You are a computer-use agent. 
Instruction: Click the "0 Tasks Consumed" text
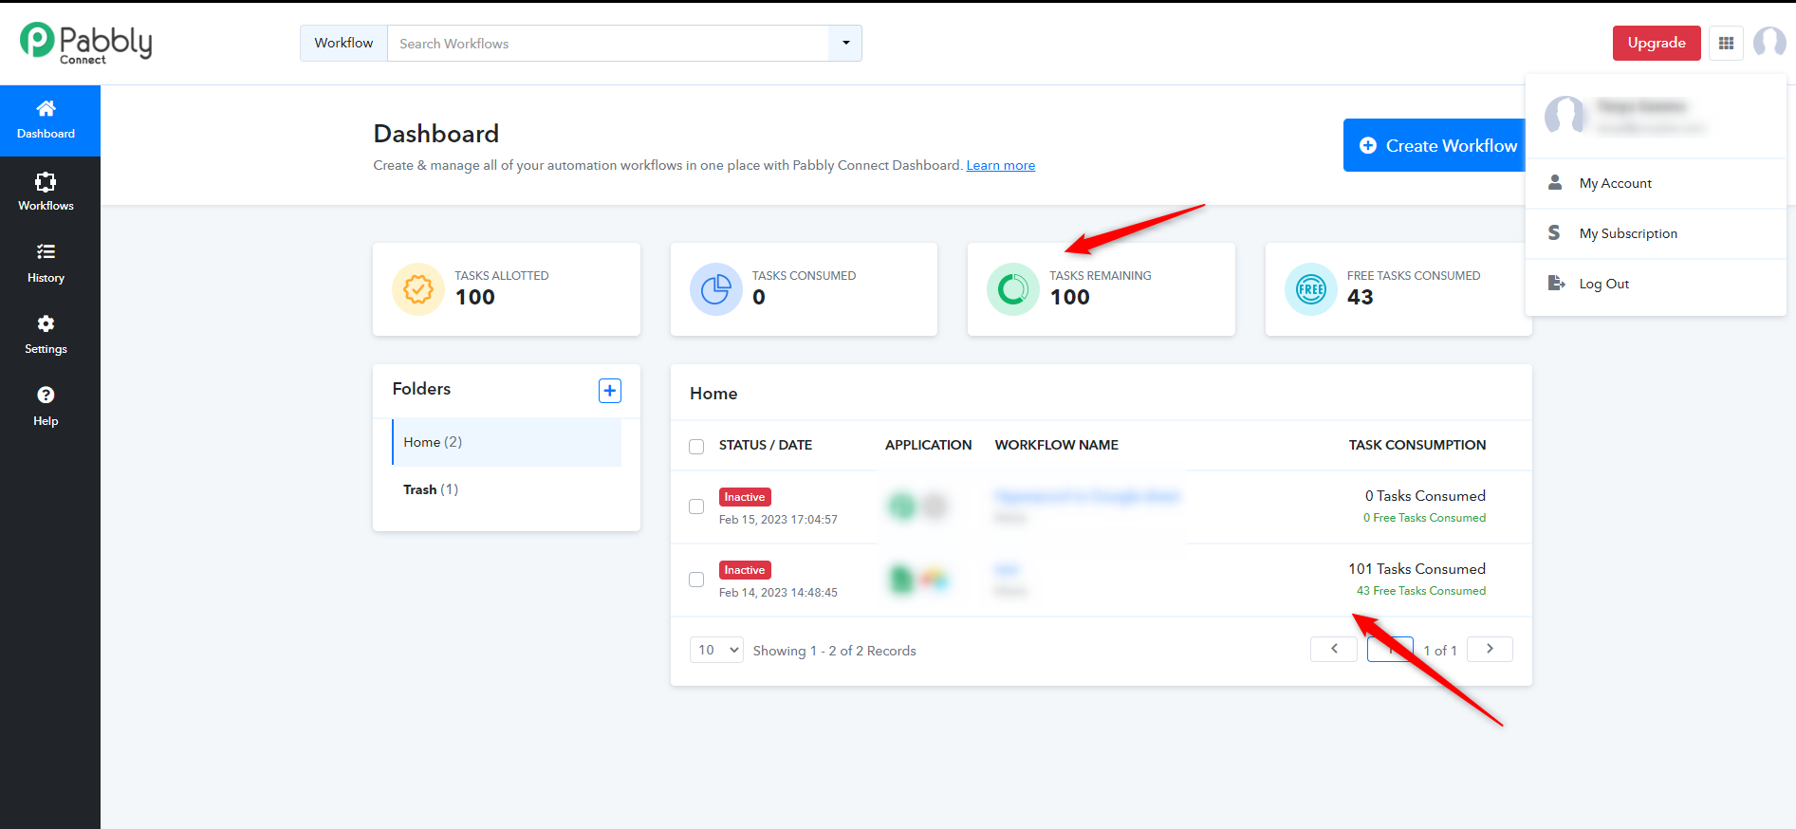1425,496
